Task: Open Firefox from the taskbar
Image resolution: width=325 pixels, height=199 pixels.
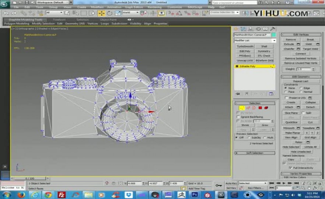Action: [21, 195]
